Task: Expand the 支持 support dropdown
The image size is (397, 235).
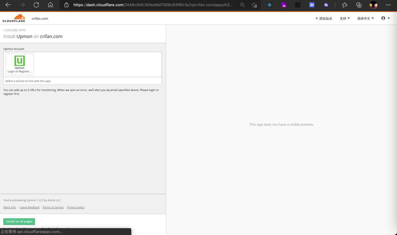Action: click(x=345, y=18)
